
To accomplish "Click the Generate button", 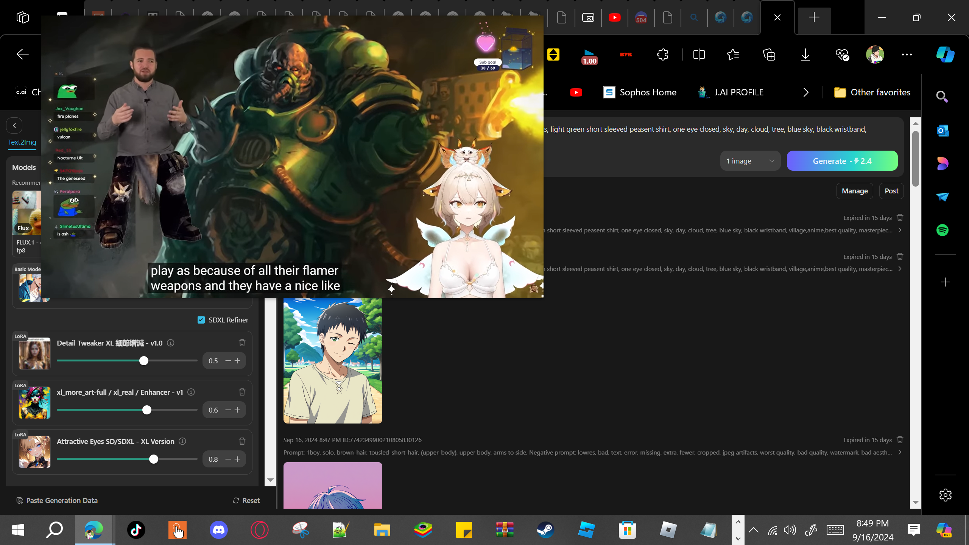I will click(842, 161).
